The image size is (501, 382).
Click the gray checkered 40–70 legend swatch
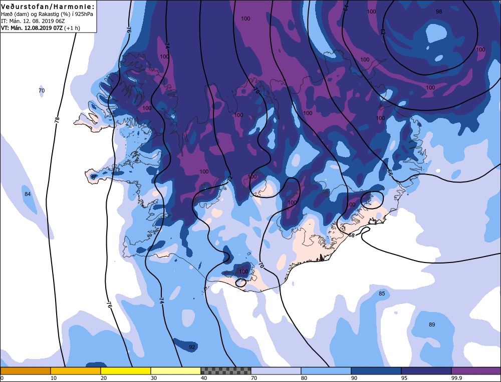pos(225,370)
